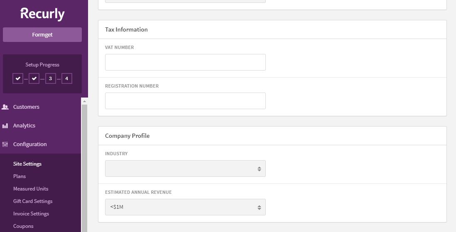Open Measured Units page
This screenshot has height=232, width=456.
31,189
